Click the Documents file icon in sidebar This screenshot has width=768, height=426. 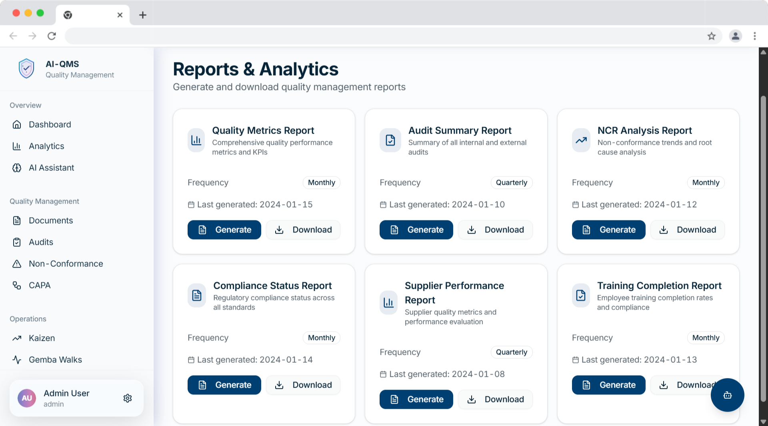17,220
